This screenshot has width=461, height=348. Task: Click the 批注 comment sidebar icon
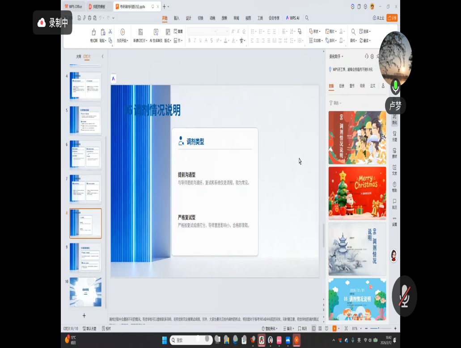pos(394,203)
